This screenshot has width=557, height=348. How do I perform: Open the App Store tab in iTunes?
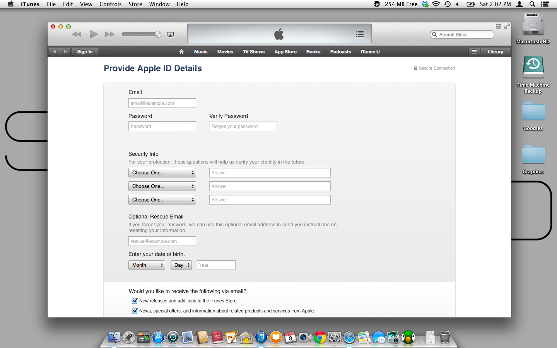285,52
